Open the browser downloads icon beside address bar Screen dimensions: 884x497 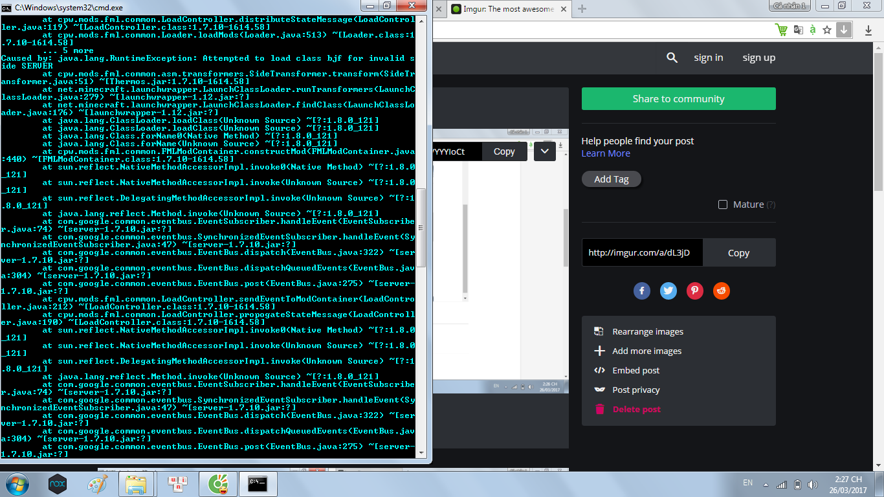(x=868, y=30)
